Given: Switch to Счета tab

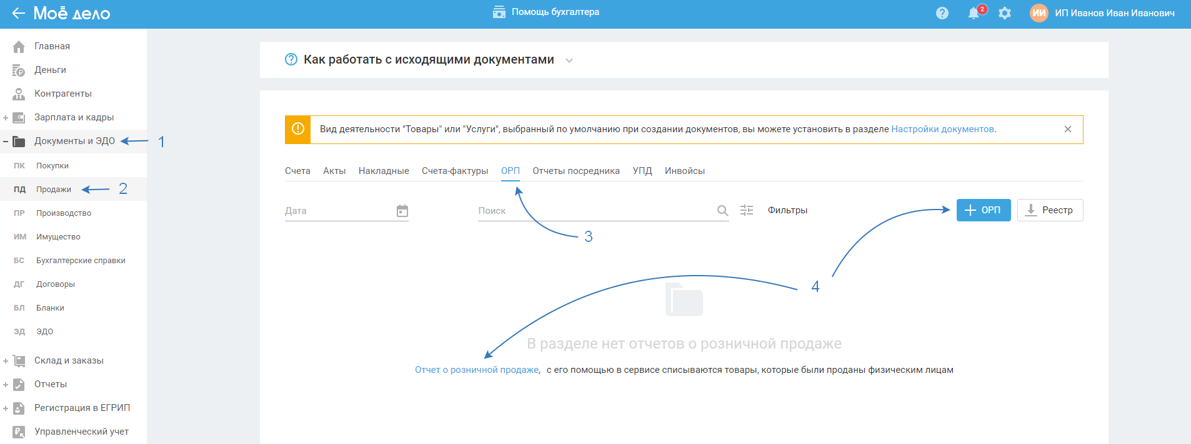Looking at the screenshot, I should pyautogui.click(x=297, y=171).
